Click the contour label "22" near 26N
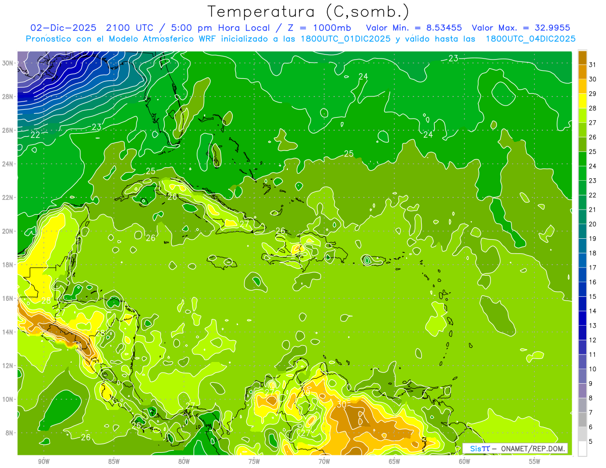This screenshot has height=468, width=606. pyautogui.click(x=35, y=135)
